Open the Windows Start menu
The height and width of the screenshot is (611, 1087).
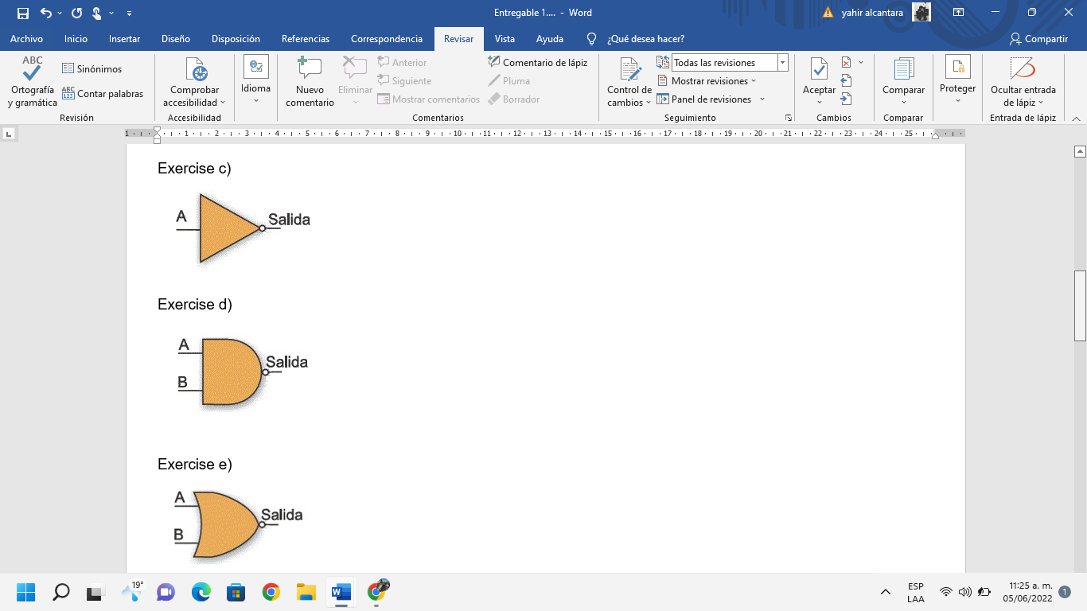pyautogui.click(x=25, y=592)
